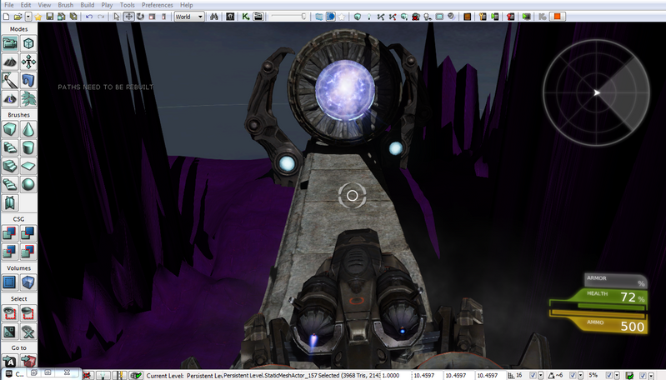
Task: Open the scale snap percentage dropdown
Action: pos(617,376)
